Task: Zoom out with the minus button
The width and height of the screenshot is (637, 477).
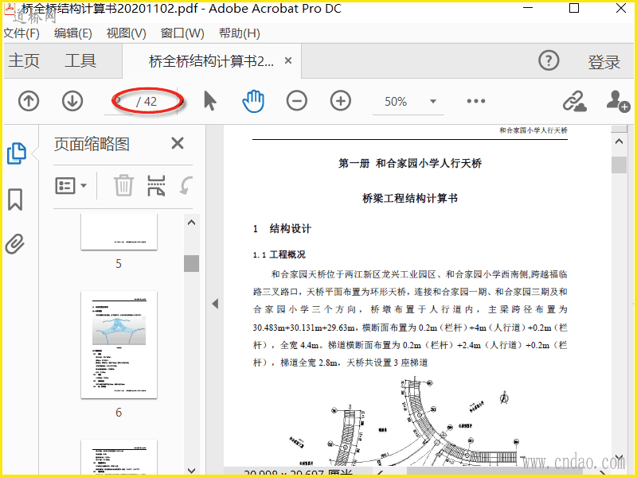Action: tap(297, 101)
